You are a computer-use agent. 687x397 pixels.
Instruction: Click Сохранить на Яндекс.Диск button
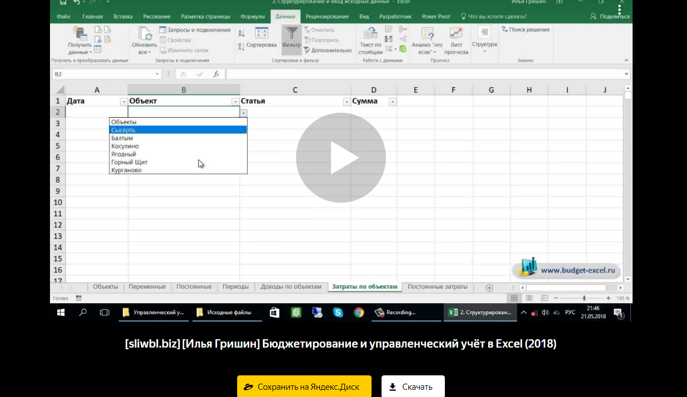click(304, 386)
